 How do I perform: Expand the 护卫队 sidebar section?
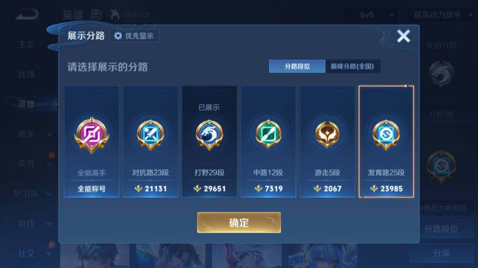tap(32, 194)
